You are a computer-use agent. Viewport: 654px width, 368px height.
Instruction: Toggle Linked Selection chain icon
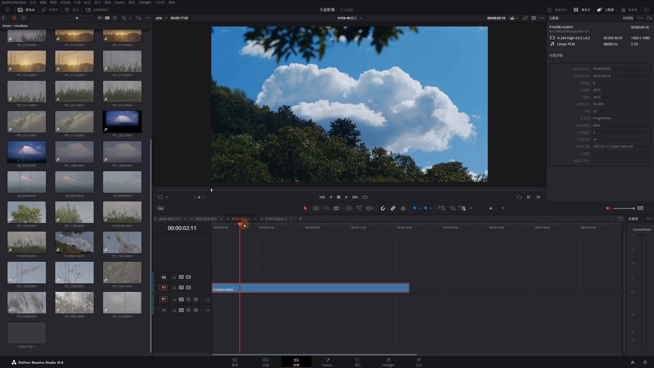393,208
